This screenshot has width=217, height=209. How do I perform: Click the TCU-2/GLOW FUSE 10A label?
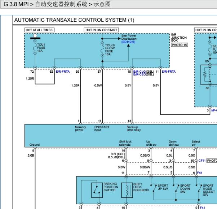tap(110, 50)
